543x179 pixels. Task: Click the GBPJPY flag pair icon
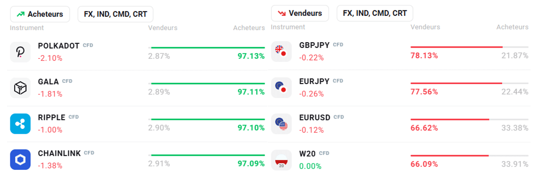(281, 51)
